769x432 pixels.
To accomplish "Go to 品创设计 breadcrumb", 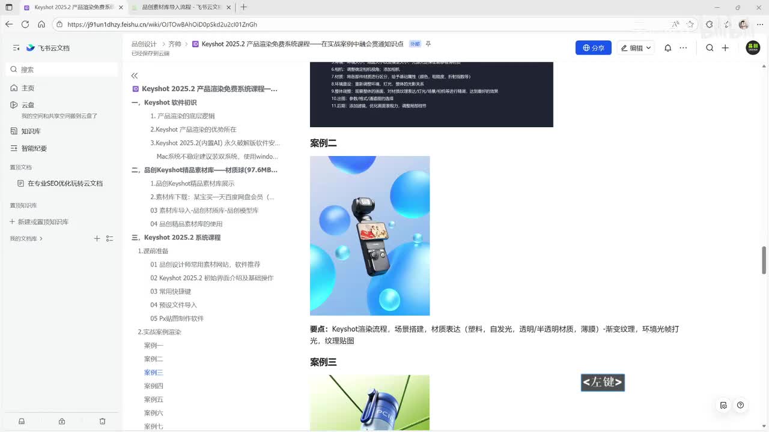I will (x=144, y=44).
